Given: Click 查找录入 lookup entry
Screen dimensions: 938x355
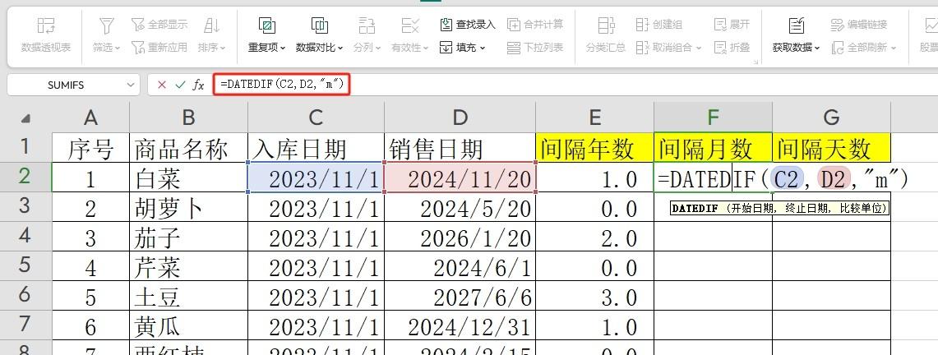Looking at the screenshot, I should pyautogui.click(x=468, y=25).
